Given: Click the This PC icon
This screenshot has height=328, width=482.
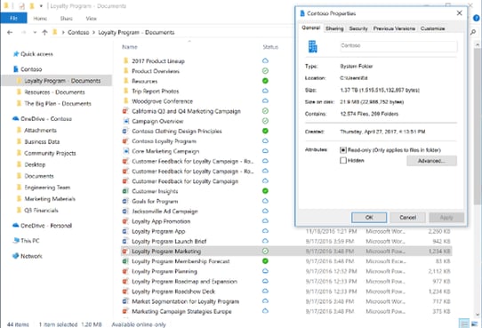Looking at the screenshot, I should pyautogui.click(x=16, y=241).
